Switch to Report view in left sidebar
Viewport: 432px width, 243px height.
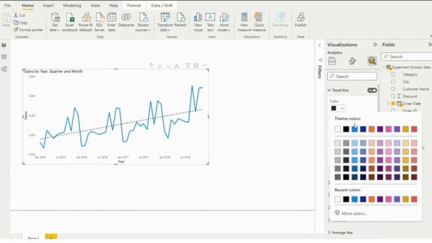pos(4,45)
